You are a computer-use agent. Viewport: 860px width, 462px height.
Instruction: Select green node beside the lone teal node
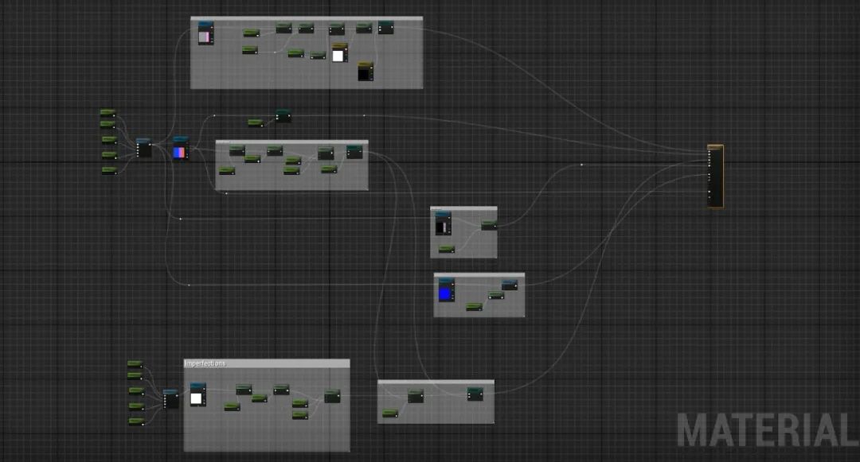click(x=256, y=122)
